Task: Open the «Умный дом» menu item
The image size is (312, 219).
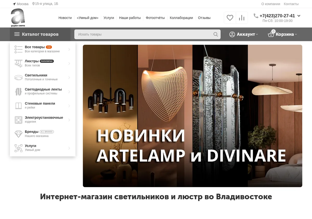Action: pyautogui.click(x=88, y=18)
